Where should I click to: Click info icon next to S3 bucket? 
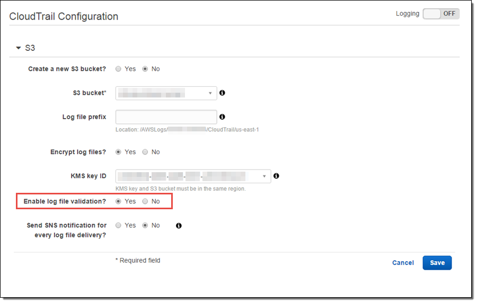coord(222,93)
